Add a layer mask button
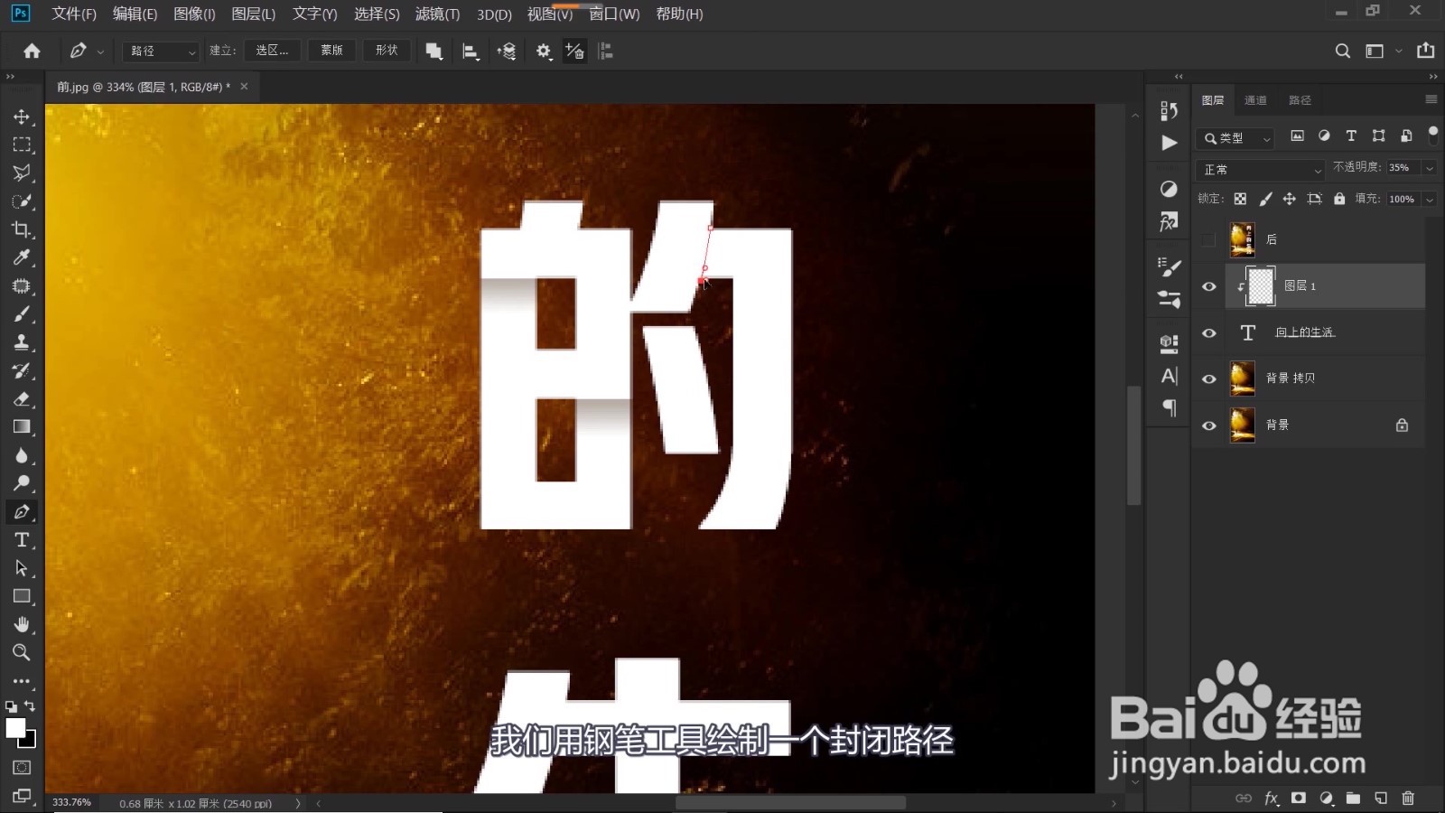 [1298, 798]
